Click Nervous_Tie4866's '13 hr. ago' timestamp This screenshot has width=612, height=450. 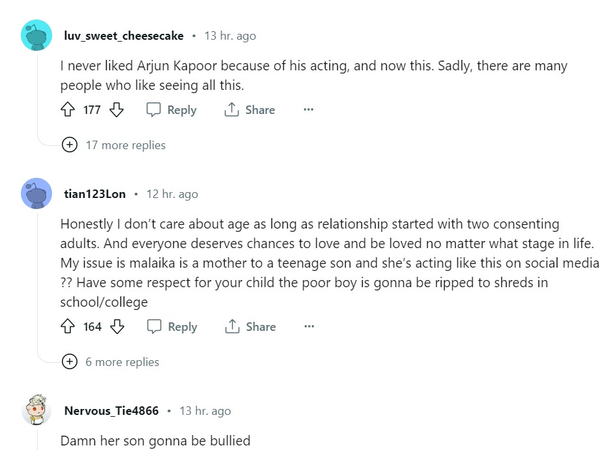pos(205,411)
